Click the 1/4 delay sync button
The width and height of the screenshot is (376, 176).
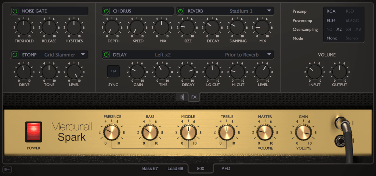click(x=113, y=71)
